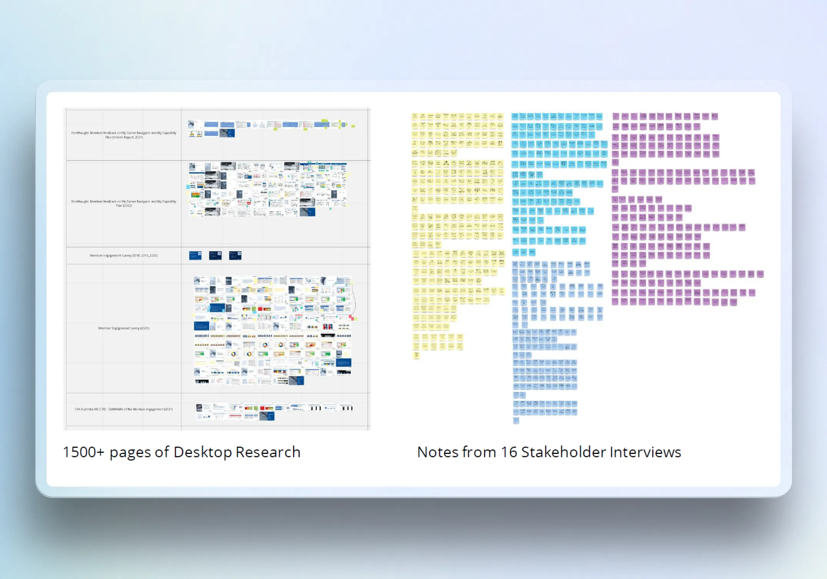Click the 'Member Engagement Survey (2021)' label

click(124, 328)
